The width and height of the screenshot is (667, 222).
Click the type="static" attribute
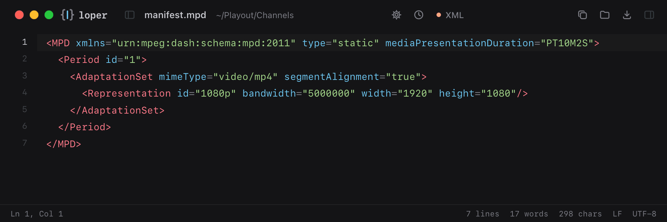(341, 43)
